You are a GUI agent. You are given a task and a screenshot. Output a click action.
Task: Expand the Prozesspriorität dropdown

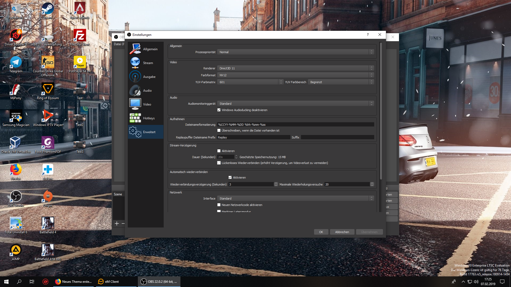[x=295, y=52]
